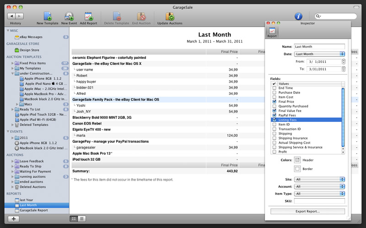The width and height of the screenshot is (366, 228).
Task: Collapse the MISC sidebar section
Action: [x=8, y=31]
